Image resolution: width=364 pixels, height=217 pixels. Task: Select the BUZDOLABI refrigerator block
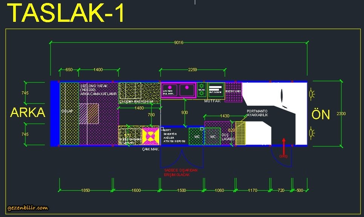233,92
